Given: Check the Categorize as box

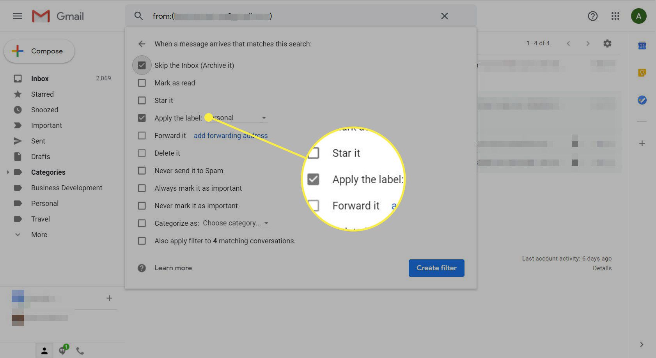Looking at the screenshot, I should 142,223.
